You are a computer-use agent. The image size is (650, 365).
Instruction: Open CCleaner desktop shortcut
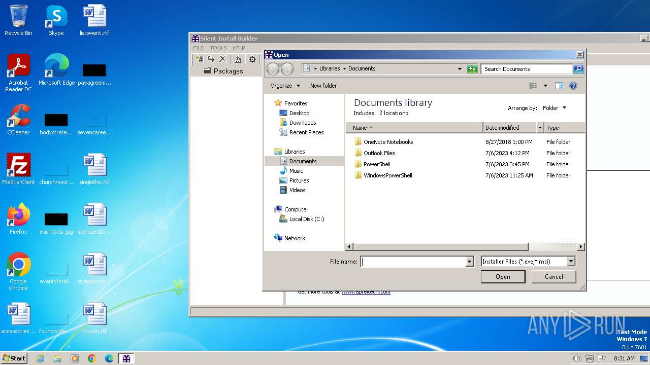[x=18, y=120]
